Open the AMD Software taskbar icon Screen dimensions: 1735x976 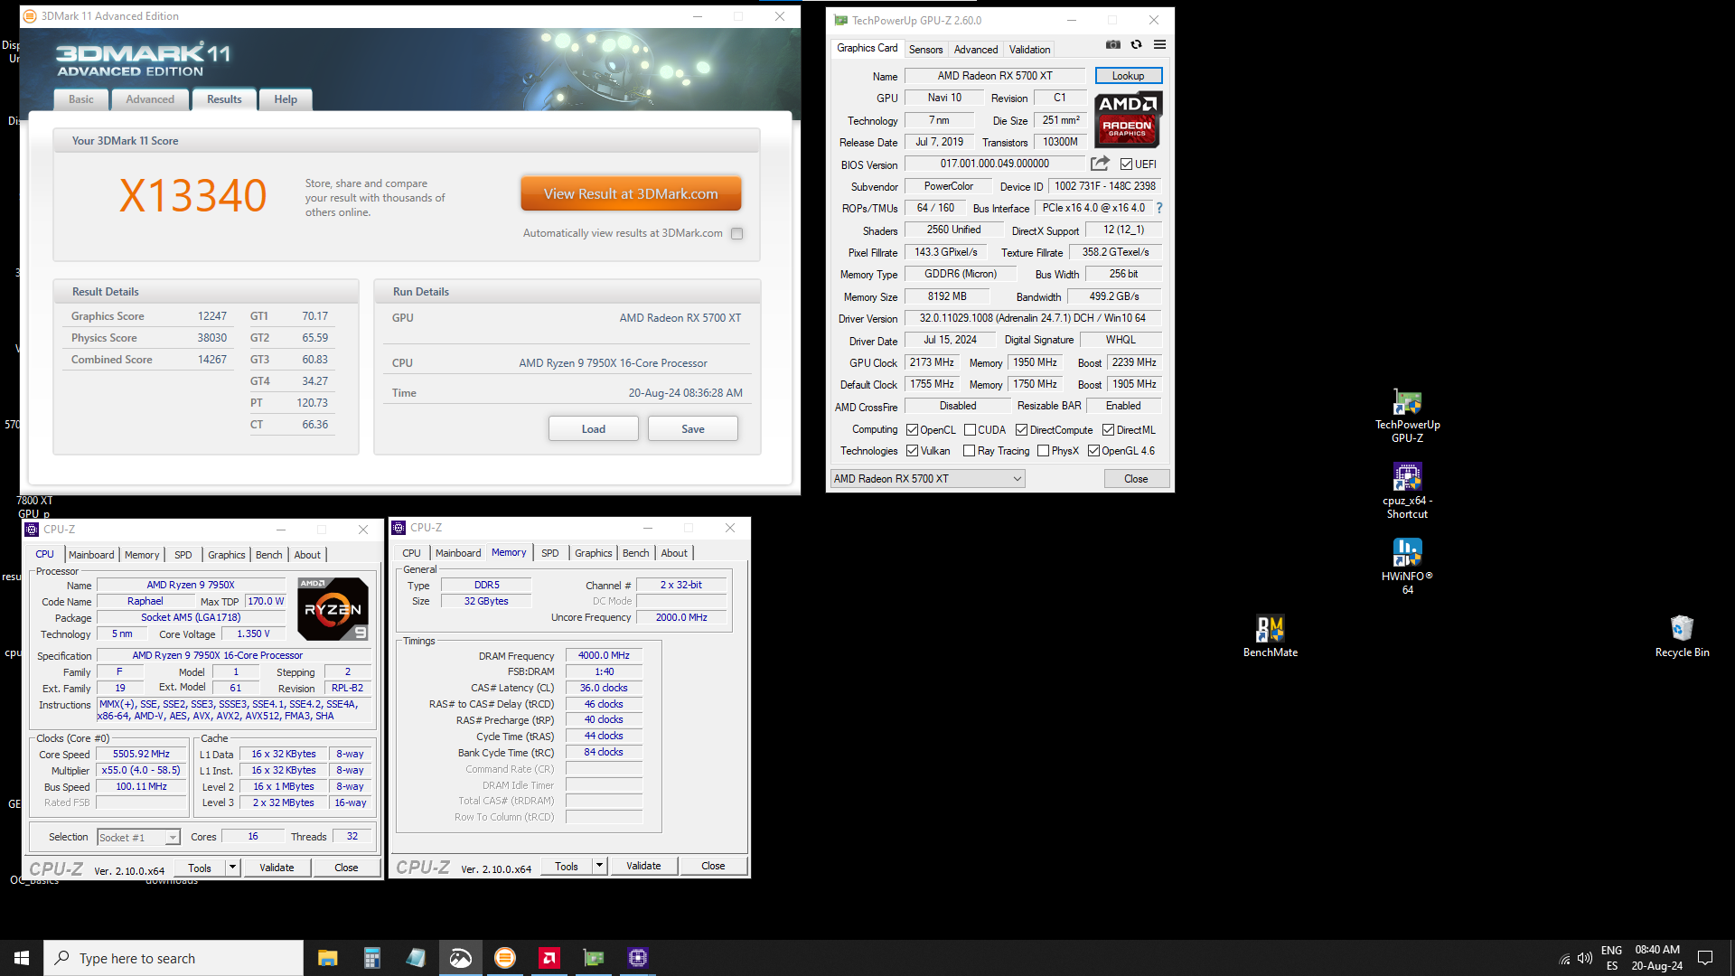(549, 958)
